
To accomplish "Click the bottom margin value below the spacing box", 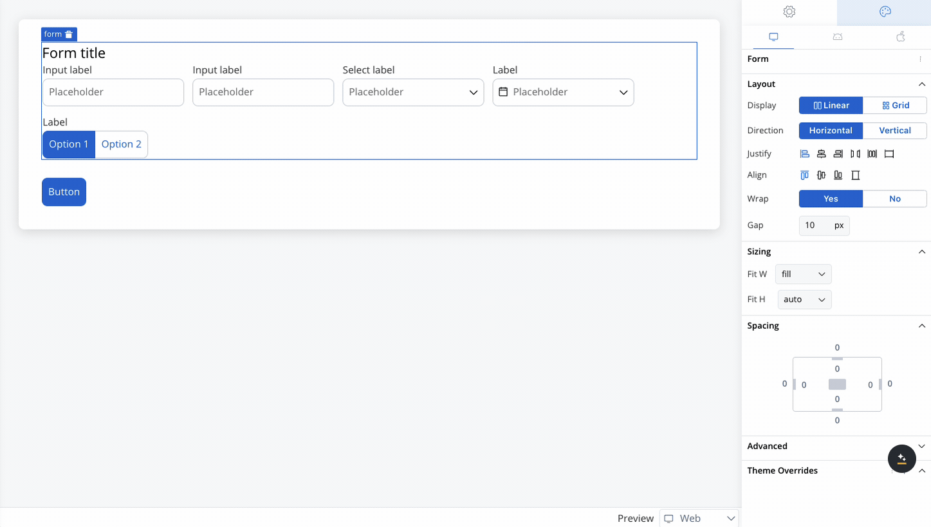I will (837, 420).
